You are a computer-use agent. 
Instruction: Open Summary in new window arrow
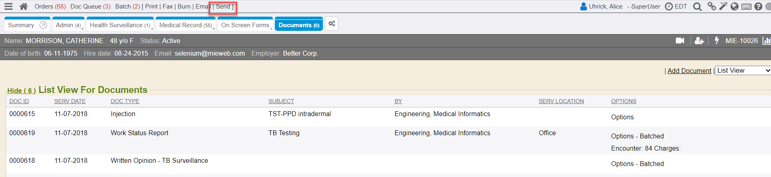pos(44,25)
